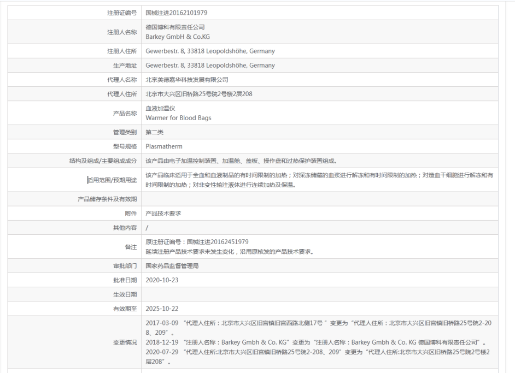Viewport: 515px width, 373px height.
Task: Select expiry date 2025-10-22
Action: pos(162,309)
